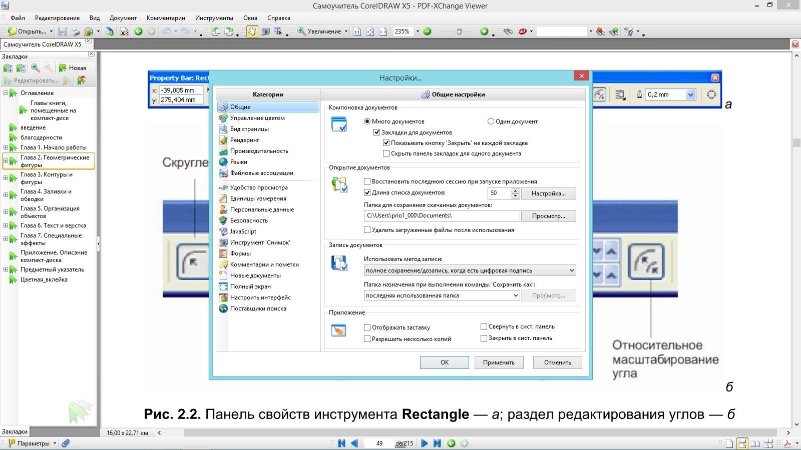Enable 'Удалить загруженные файлы после использования'

367,230
